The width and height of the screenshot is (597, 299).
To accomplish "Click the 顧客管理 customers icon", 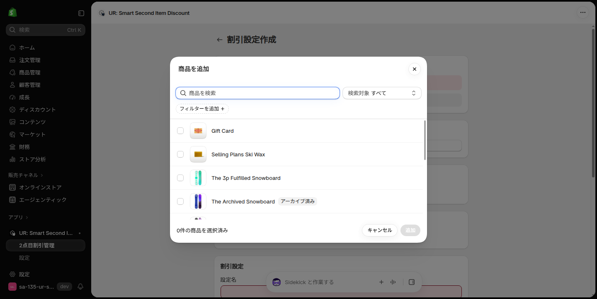I will click(12, 85).
